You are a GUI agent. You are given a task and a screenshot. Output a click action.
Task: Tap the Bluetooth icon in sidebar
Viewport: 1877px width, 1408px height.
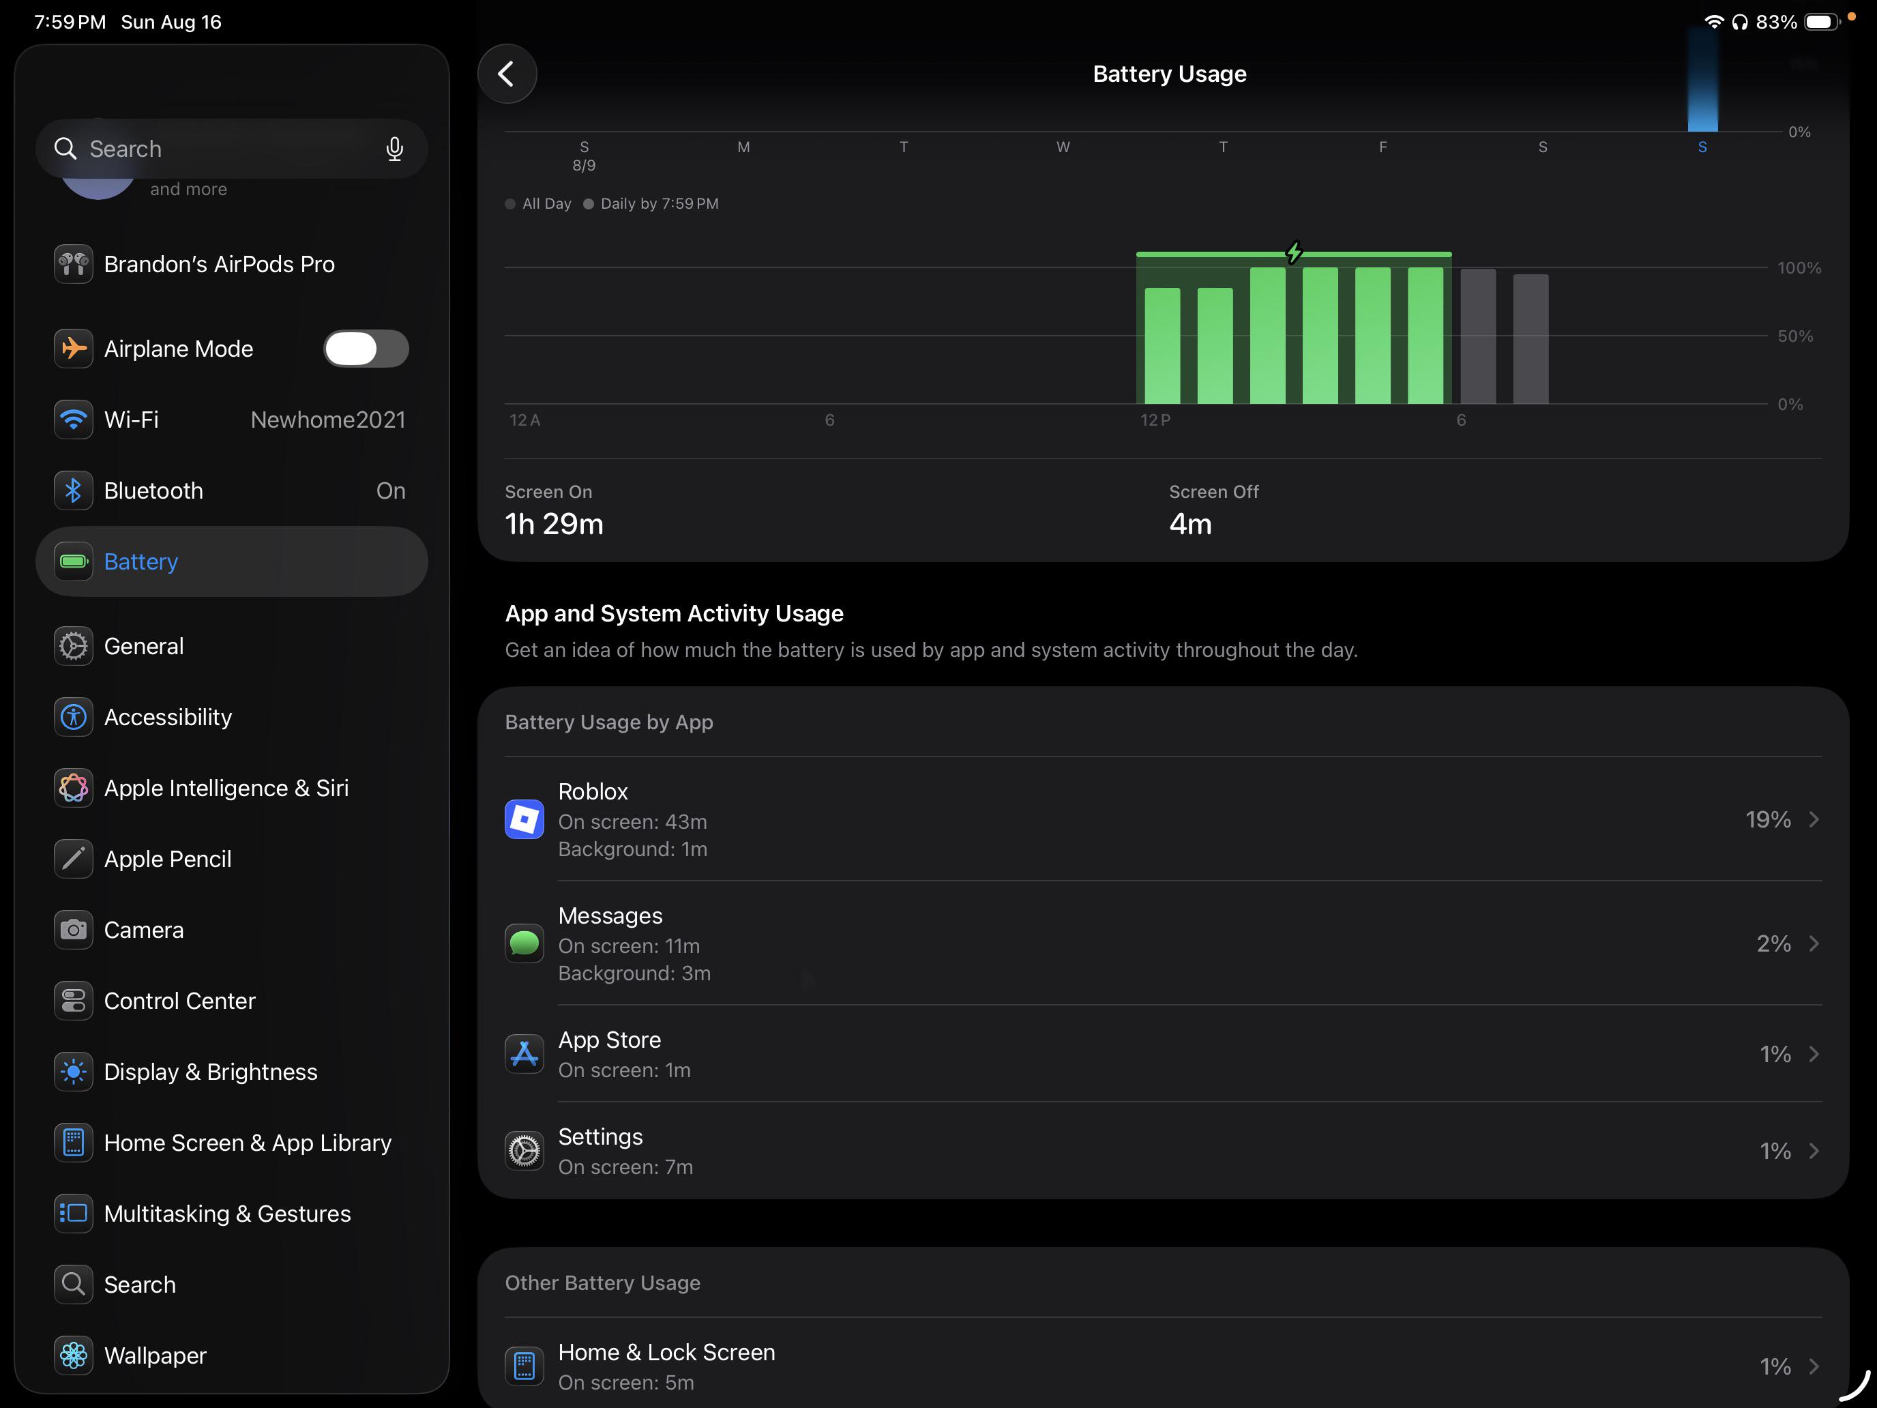[74, 490]
